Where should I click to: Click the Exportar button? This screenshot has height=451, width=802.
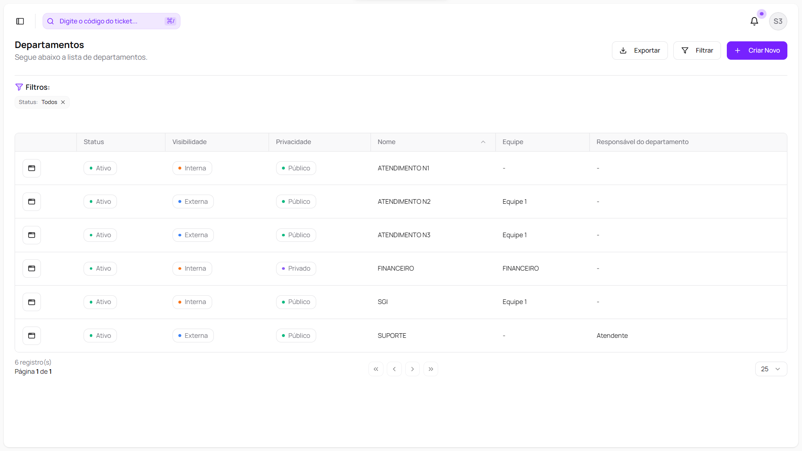(x=640, y=51)
